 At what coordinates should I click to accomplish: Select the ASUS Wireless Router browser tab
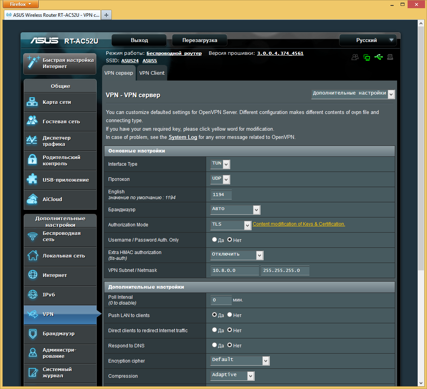52,15
